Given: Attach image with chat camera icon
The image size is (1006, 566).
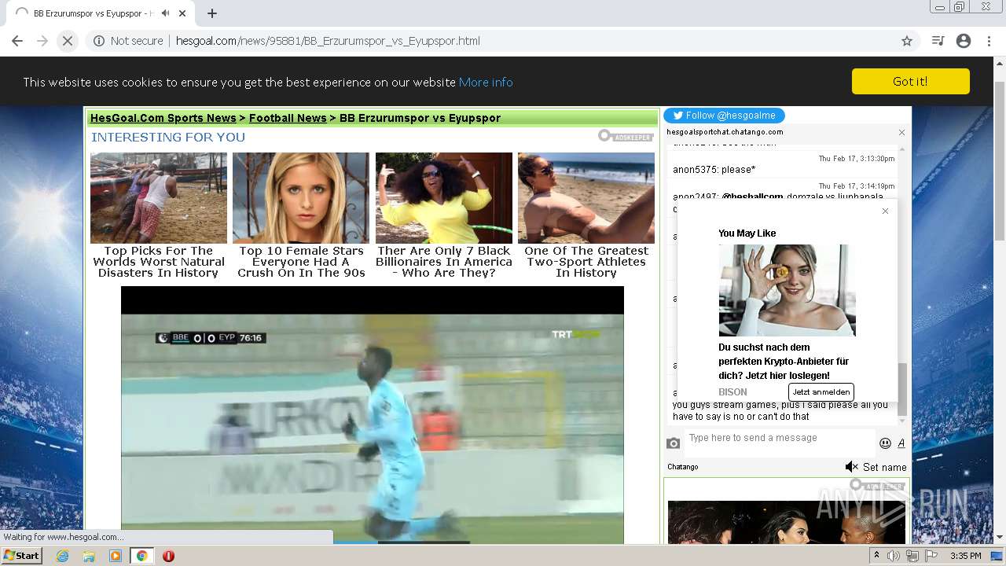Looking at the screenshot, I should pos(674,443).
